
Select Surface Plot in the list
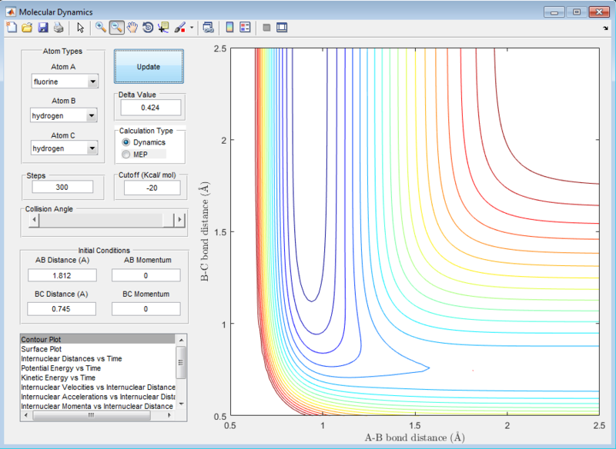[98, 349]
